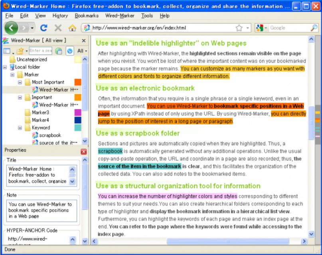The height and width of the screenshot is (255, 322).
Task: Select the Marker3 folder
Action: coord(37,113)
